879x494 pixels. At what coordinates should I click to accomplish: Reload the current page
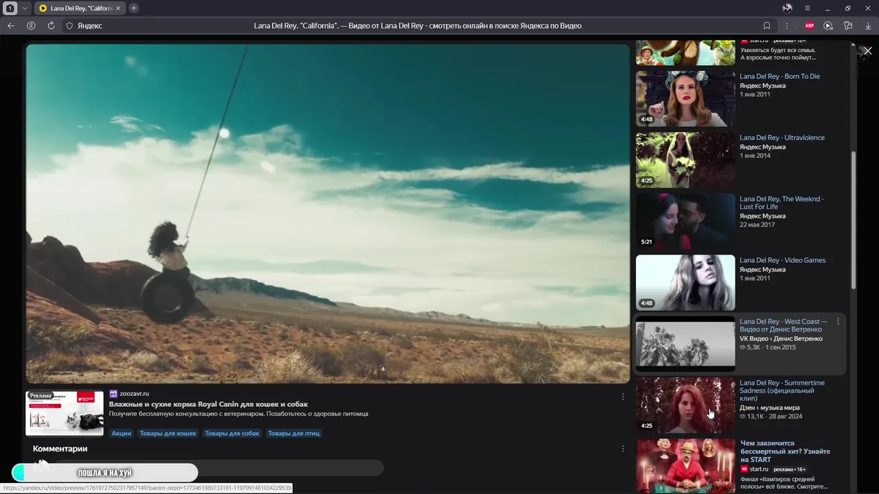pyautogui.click(x=51, y=25)
